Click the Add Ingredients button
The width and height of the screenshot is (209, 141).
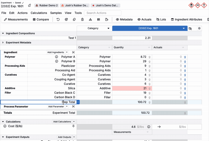(x=56, y=52)
